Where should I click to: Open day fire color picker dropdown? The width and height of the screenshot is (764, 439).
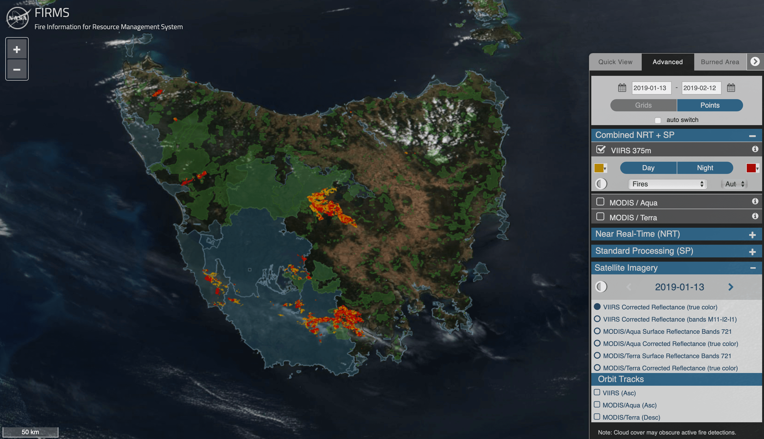600,168
